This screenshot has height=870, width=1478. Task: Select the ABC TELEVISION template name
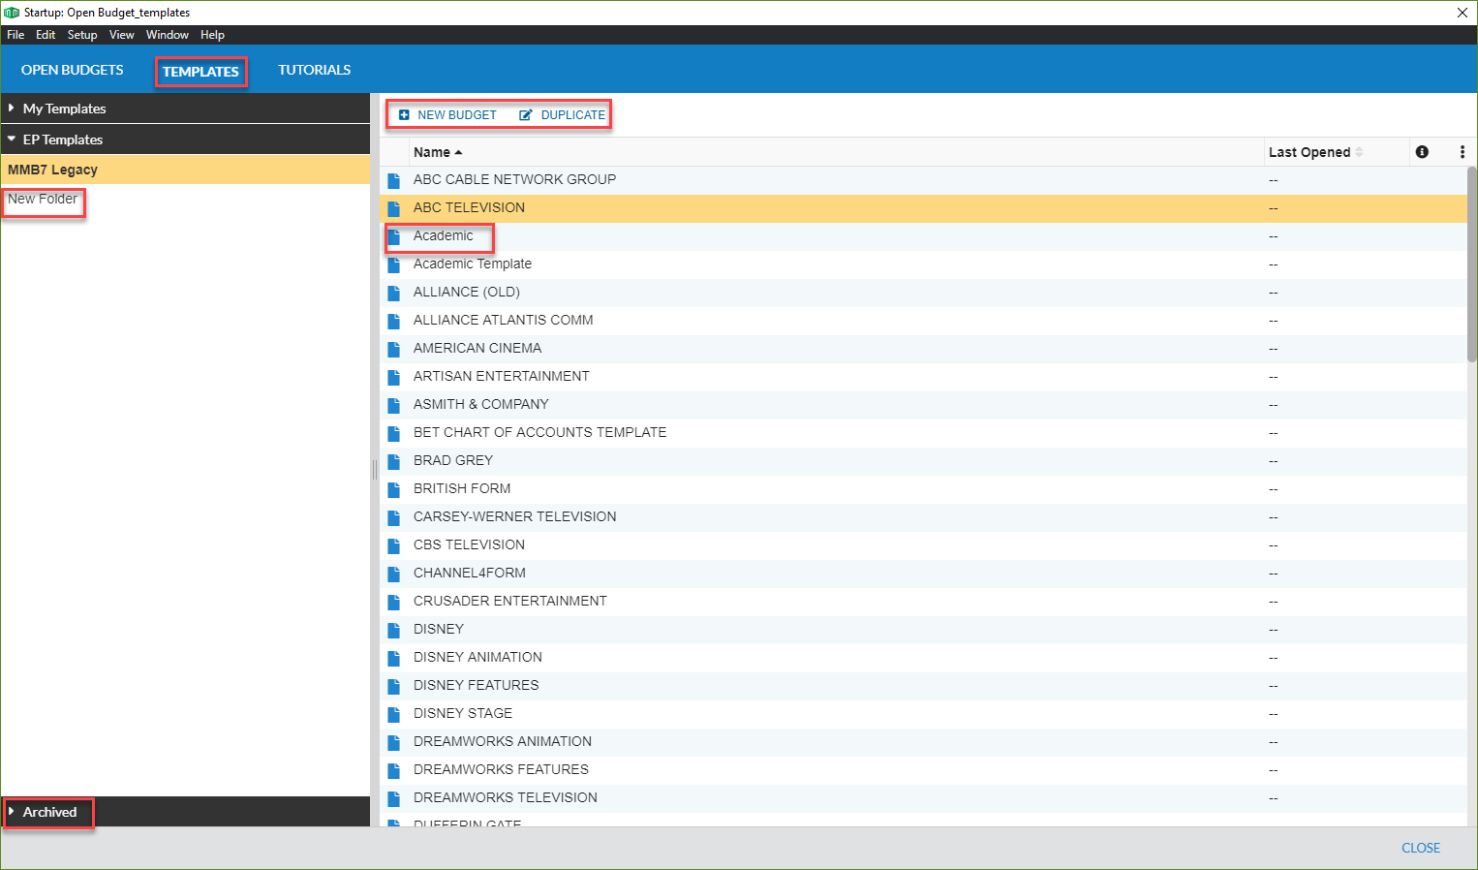coord(469,207)
